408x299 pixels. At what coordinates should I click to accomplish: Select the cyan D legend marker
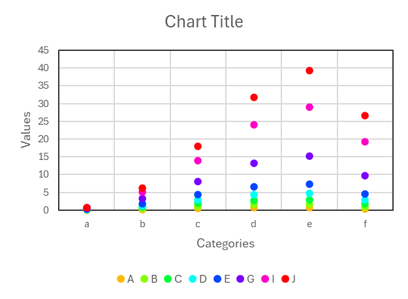tap(193, 279)
